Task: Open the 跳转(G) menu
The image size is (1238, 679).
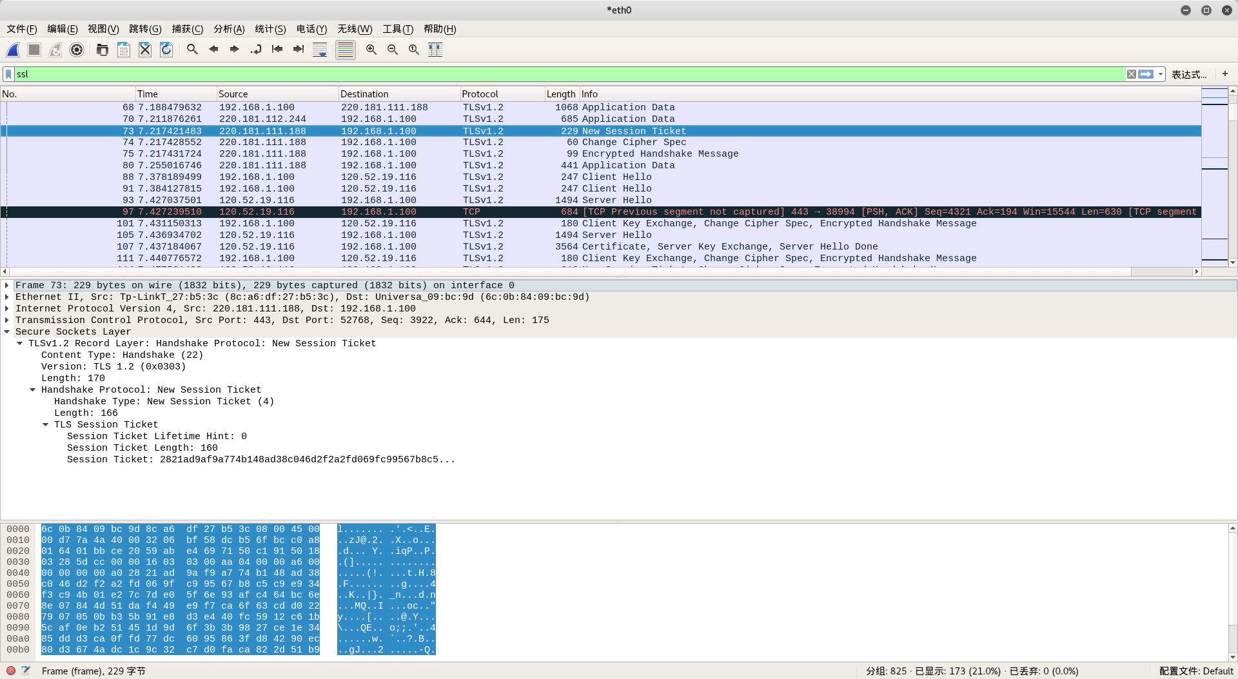Action: [145, 29]
